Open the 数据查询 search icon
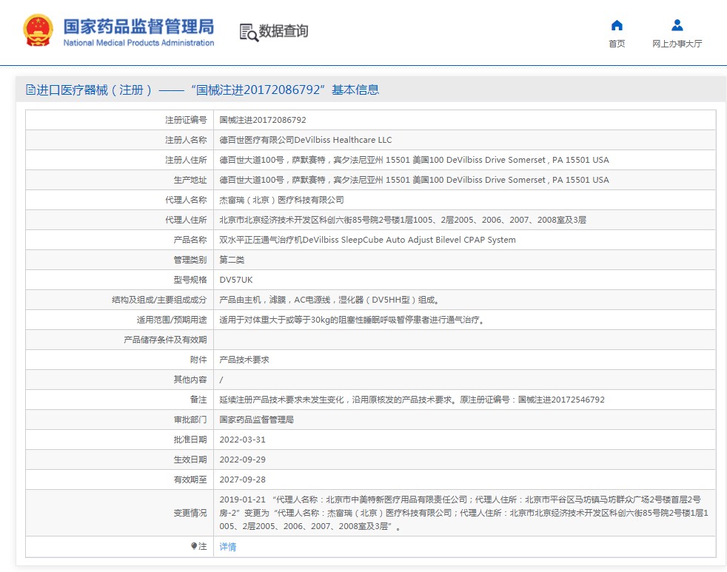This screenshot has width=727, height=572. pyautogui.click(x=249, y=33)
